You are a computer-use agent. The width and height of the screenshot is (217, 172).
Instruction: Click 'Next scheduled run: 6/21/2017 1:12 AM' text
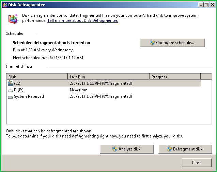pos(48,58)
